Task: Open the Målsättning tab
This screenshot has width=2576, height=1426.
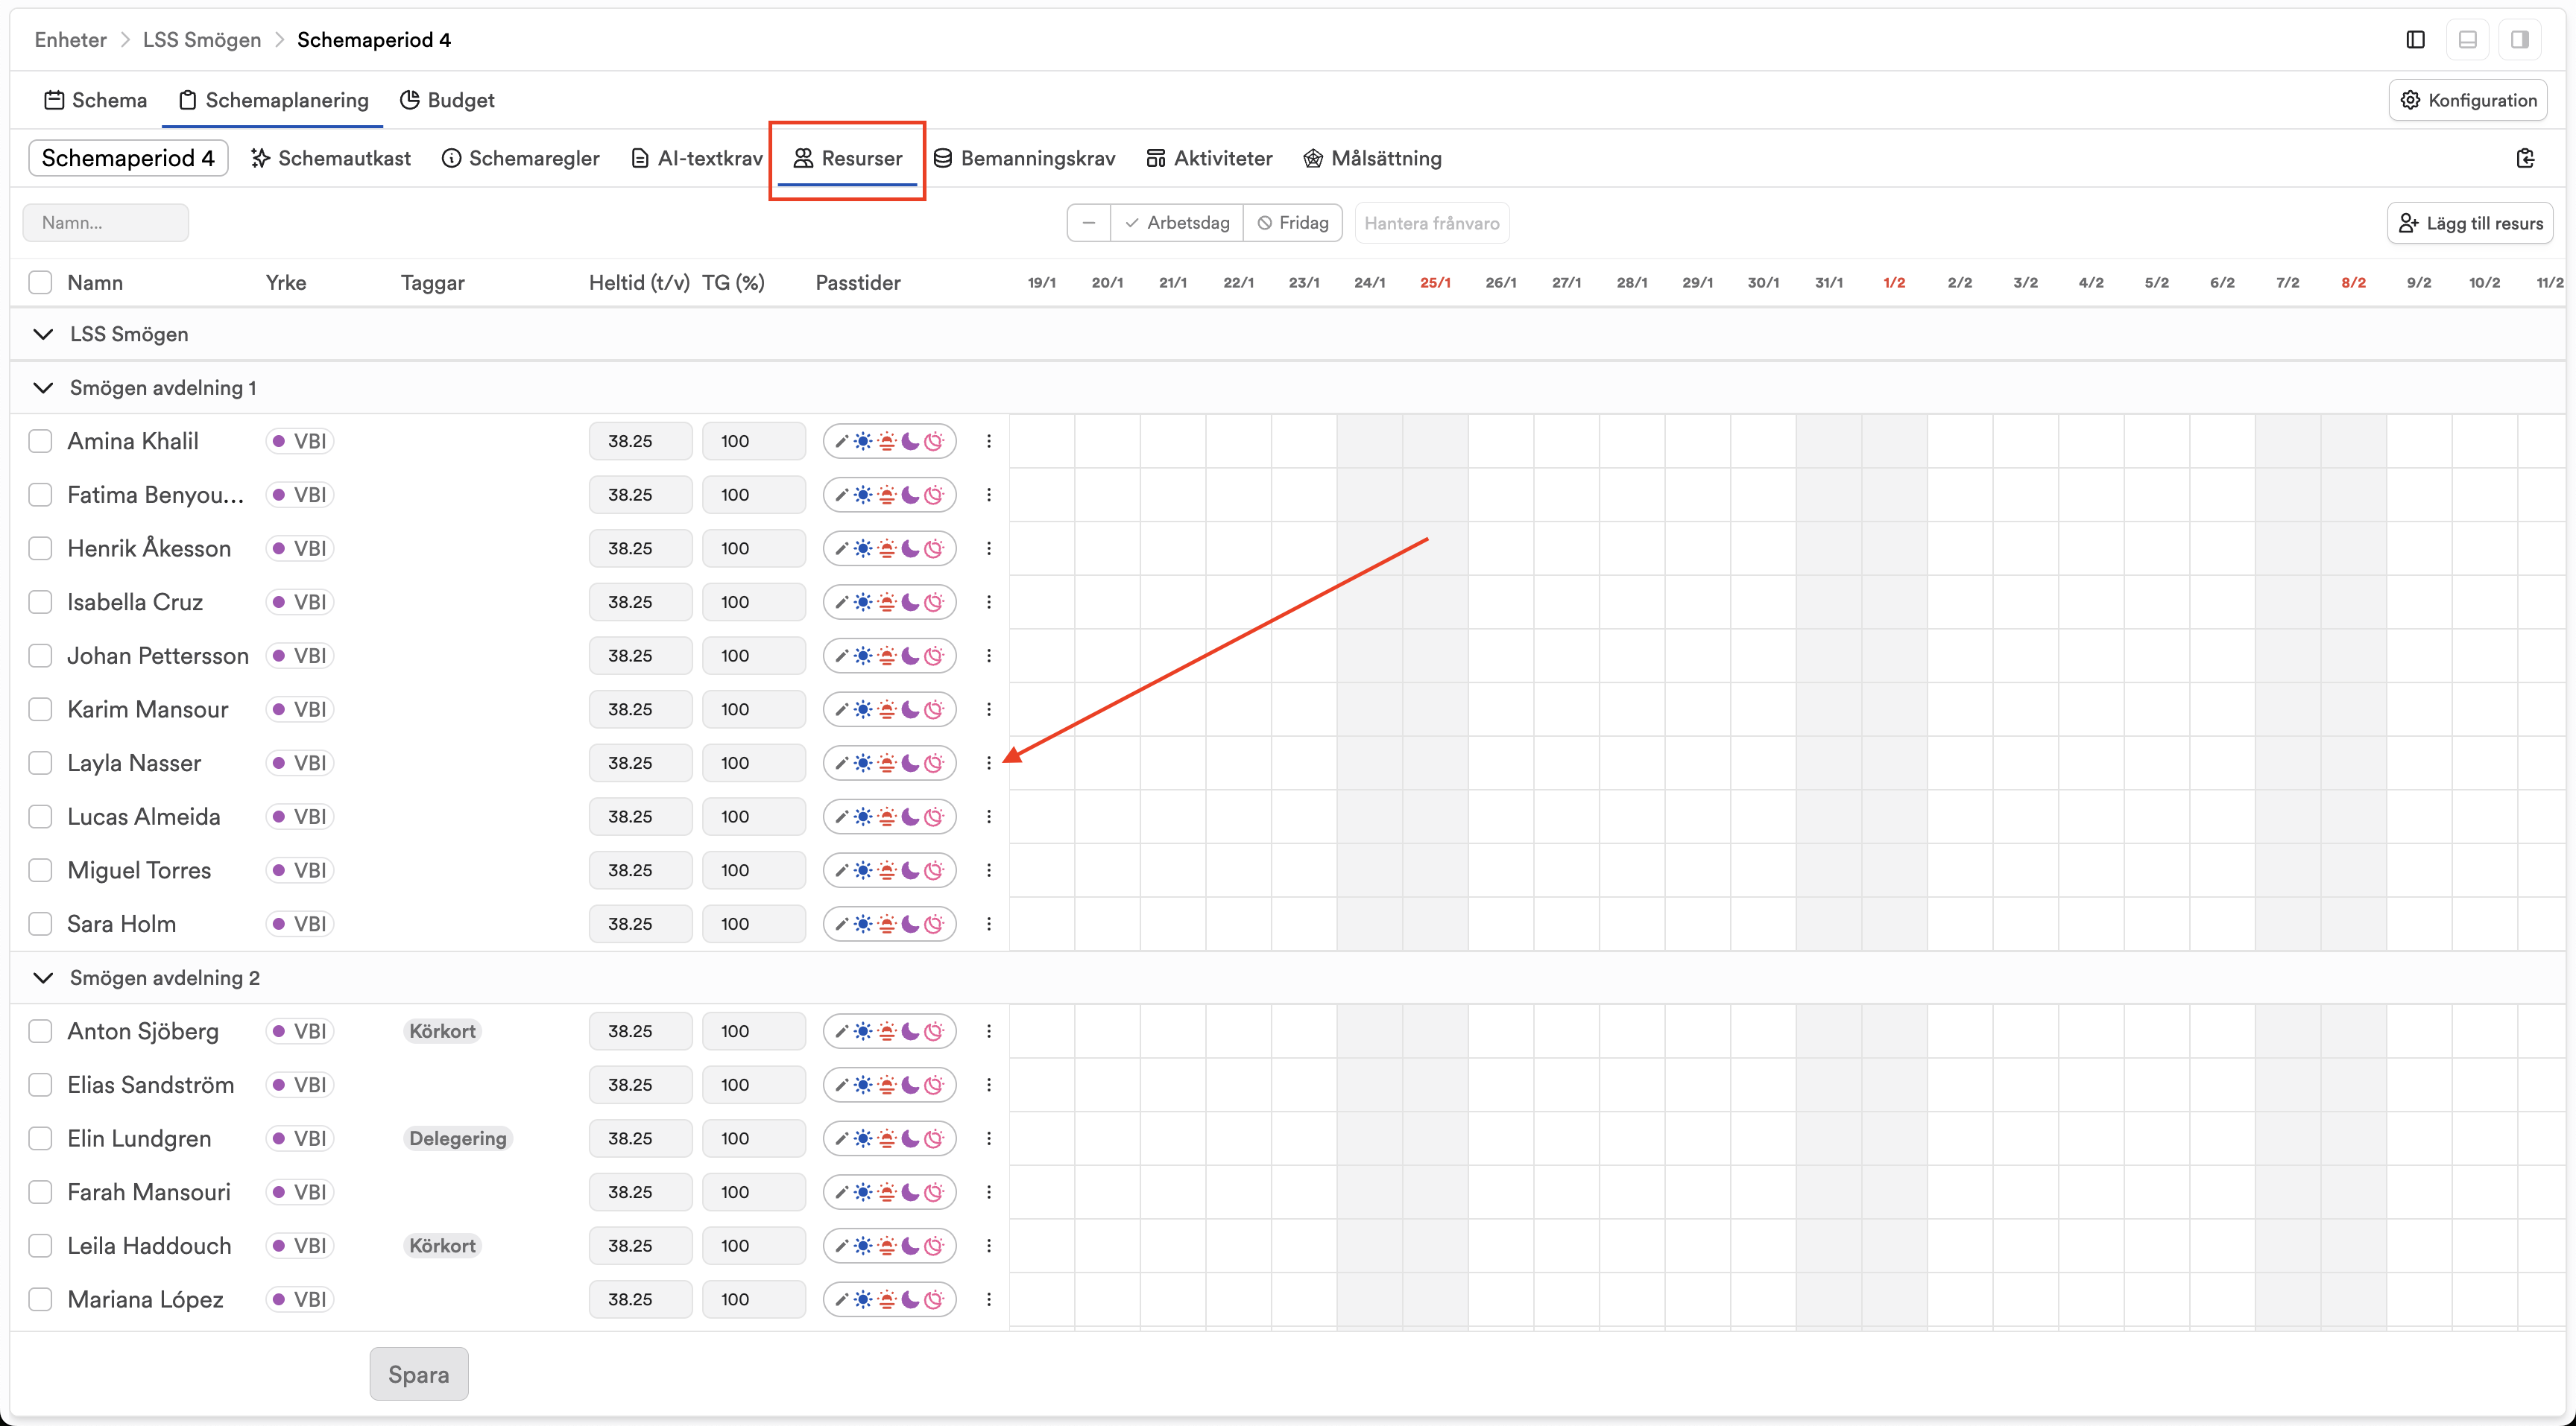Action: tap(1373, 158)
